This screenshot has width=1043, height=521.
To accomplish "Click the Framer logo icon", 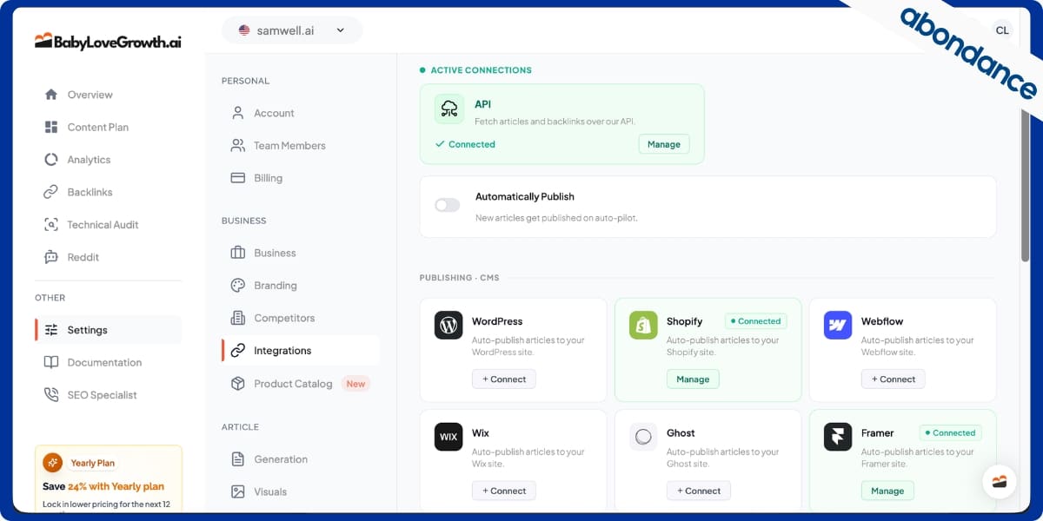I will (838, 437).
